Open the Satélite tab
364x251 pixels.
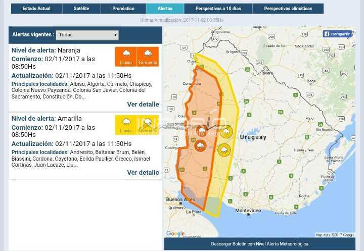81,9
